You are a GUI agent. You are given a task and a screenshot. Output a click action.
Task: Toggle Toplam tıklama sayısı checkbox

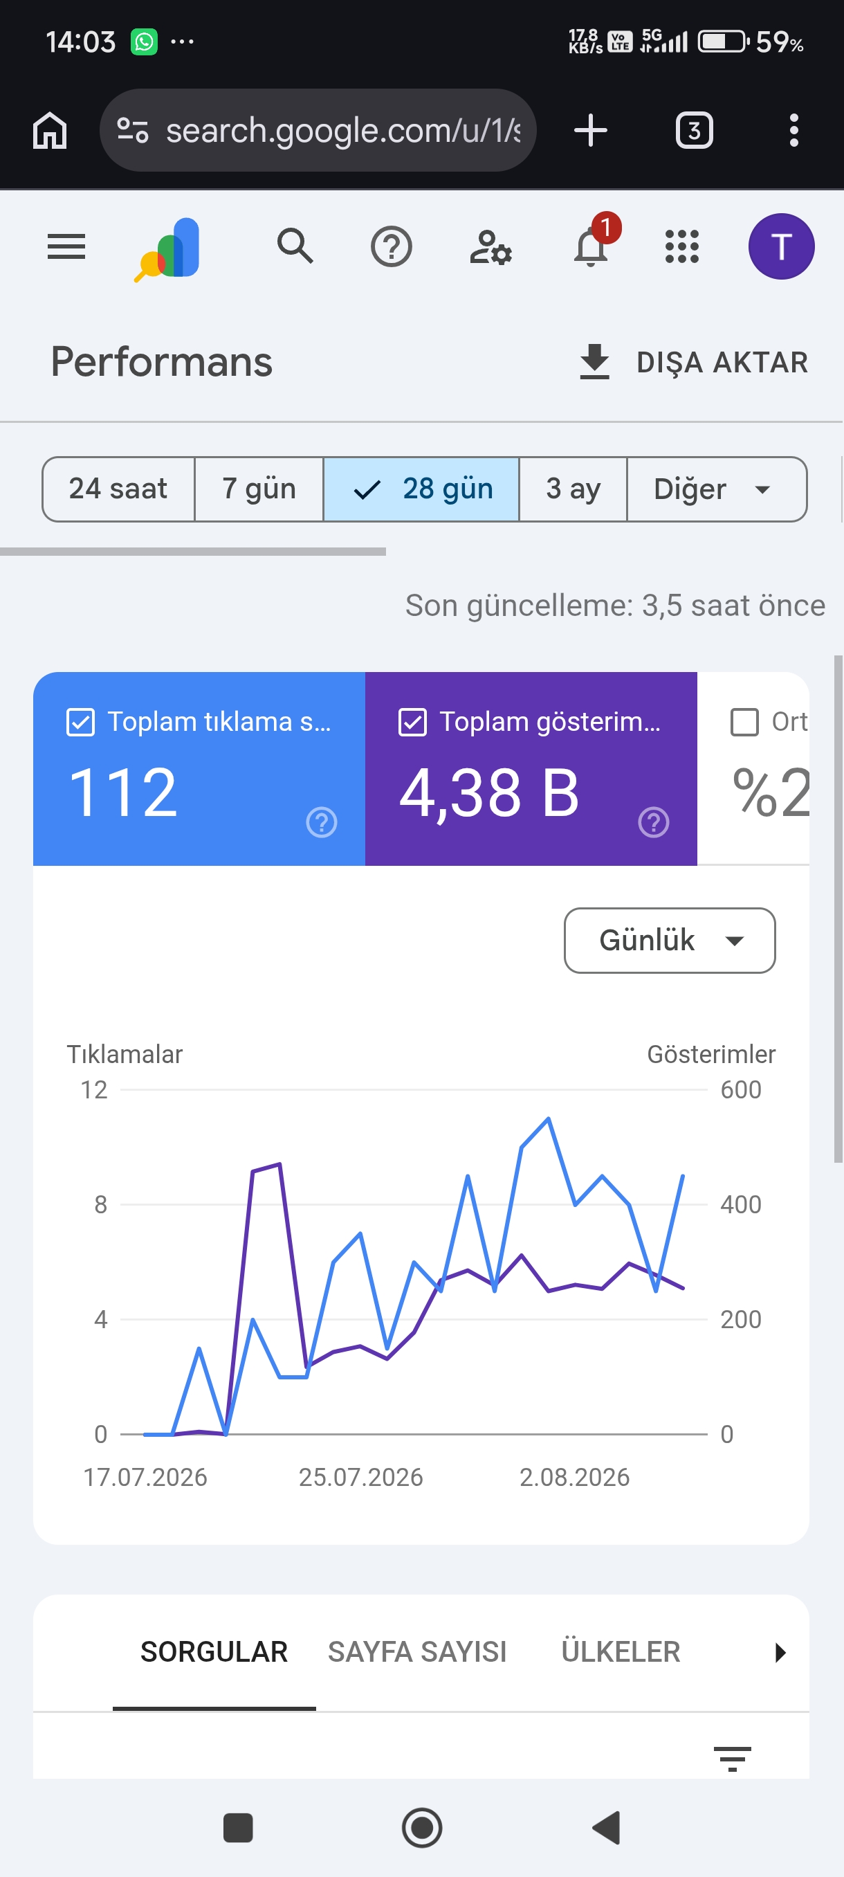pos(80,722)
